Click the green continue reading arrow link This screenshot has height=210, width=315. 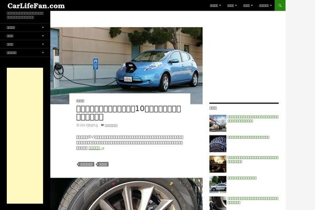point(96,148)
